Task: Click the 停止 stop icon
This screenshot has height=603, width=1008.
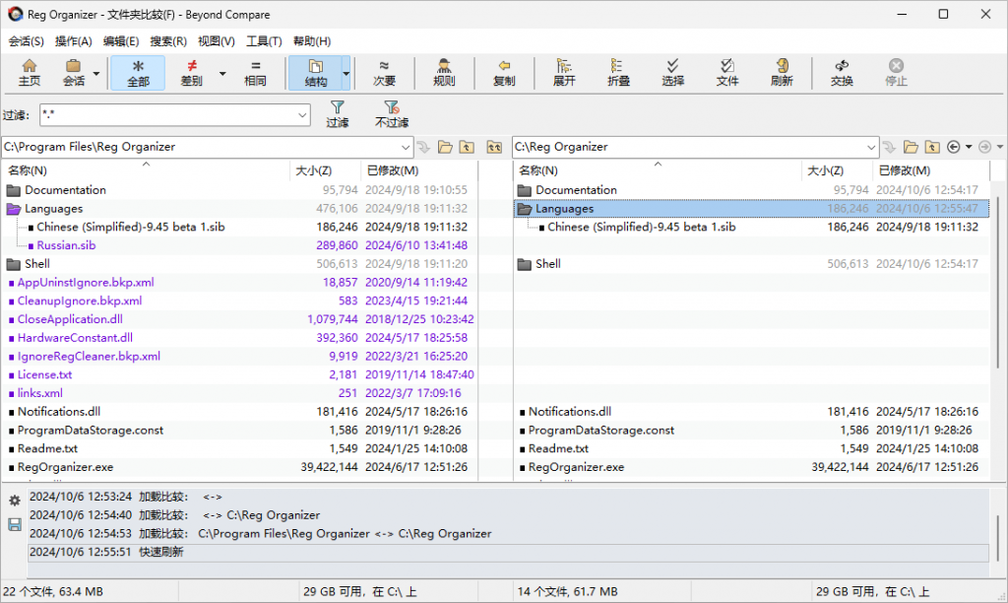Action: pyautogui.click(x=896, y=73)
